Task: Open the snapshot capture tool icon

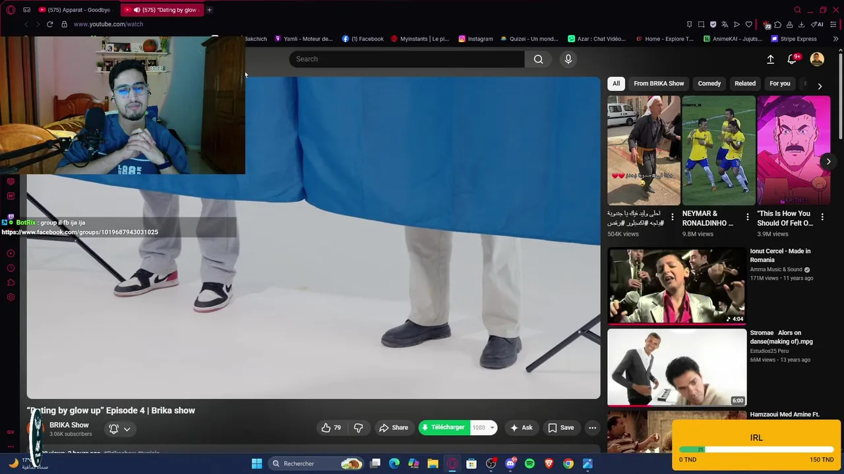Action: [x=701, y=24]
